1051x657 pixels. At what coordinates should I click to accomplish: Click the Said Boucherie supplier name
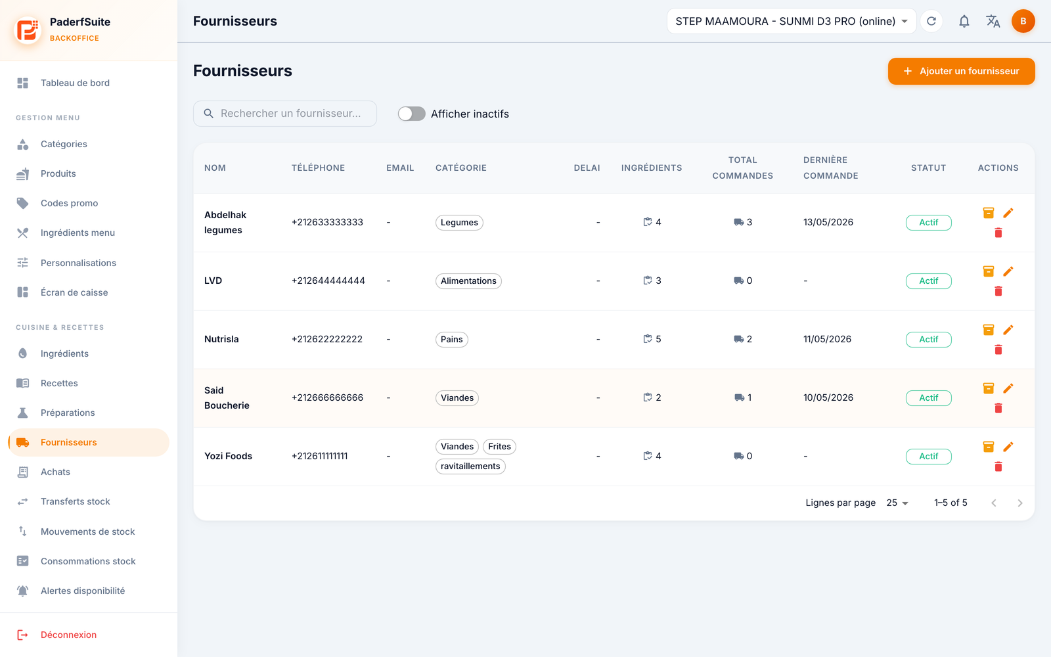[x=227, y=398]
